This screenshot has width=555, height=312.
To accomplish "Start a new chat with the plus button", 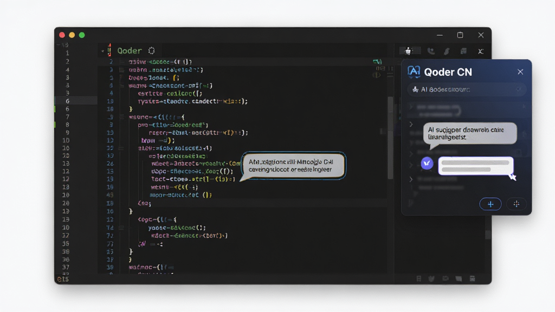I will 490,204.
